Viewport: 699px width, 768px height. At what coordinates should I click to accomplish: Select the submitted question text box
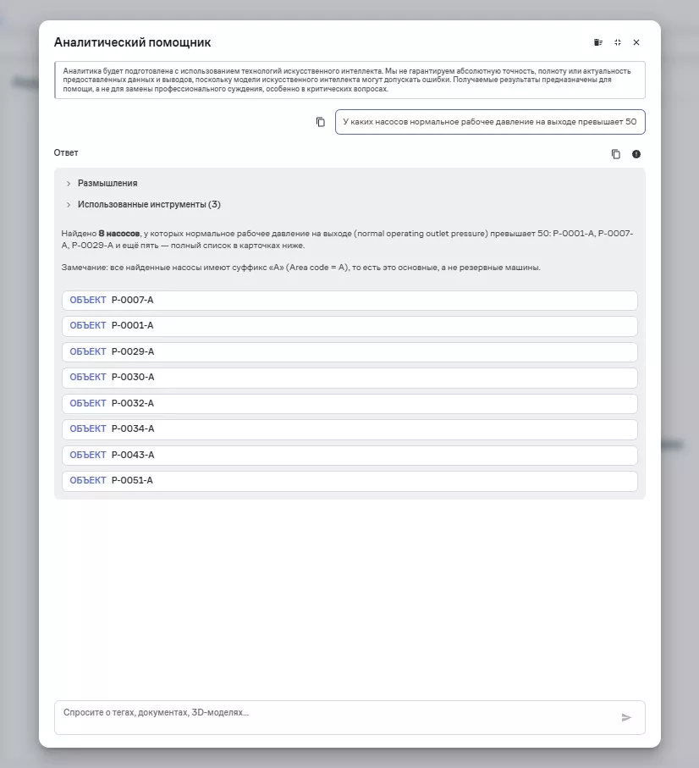pos(490,122)
